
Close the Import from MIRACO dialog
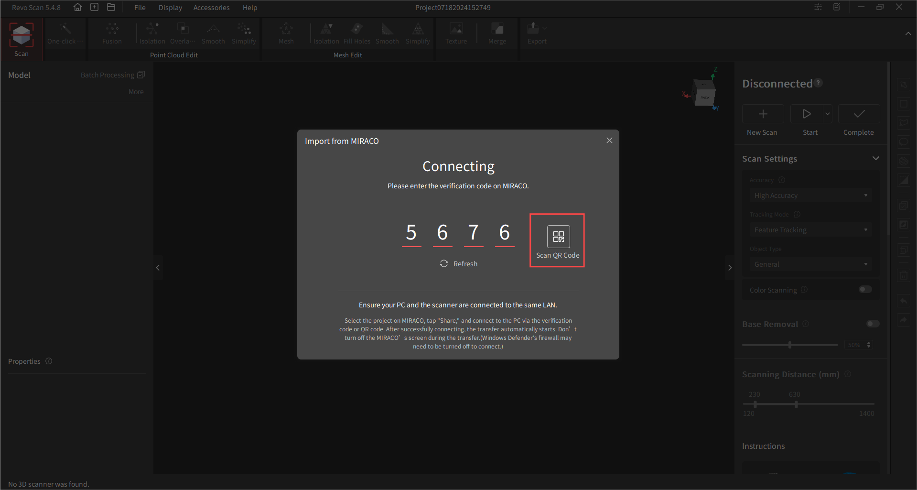609,141
